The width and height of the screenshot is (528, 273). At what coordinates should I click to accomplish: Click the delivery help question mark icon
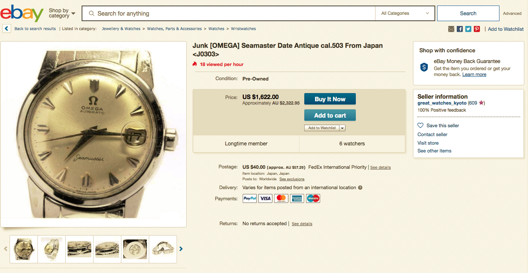360,188
